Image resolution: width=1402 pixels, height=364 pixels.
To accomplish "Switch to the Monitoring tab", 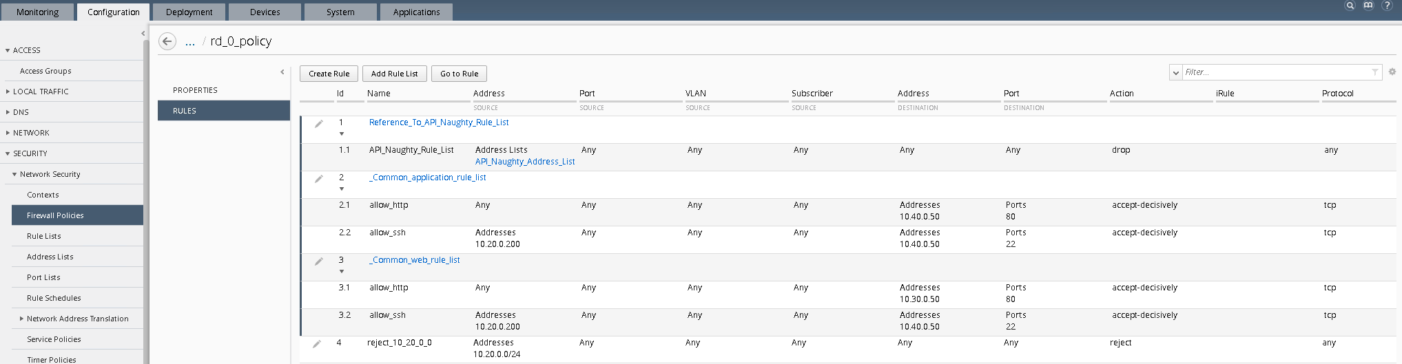I will [37, 12].
